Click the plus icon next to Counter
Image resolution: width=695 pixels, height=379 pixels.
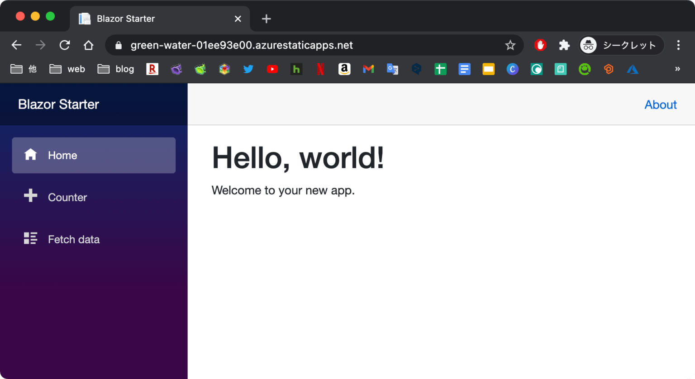(30, 196)
